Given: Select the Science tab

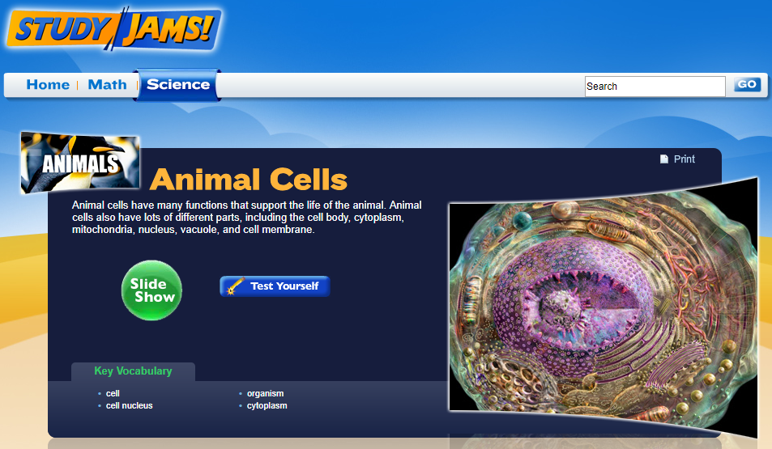Looking at the screenshot, I should (177, 85).
